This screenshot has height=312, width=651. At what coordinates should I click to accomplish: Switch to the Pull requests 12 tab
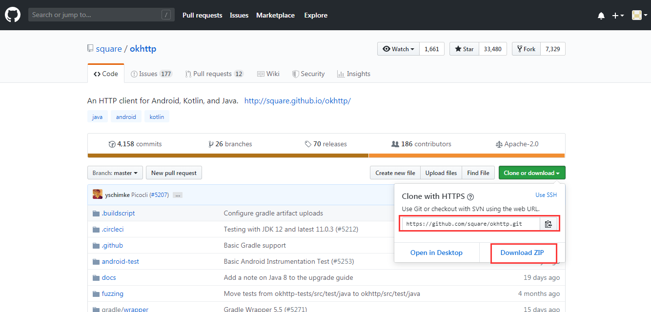[214, 74]
